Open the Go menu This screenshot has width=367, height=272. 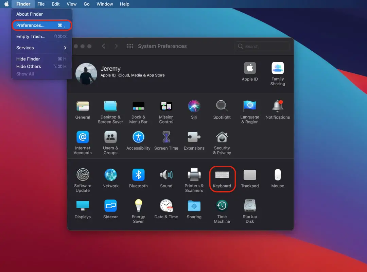pos(87,4)
